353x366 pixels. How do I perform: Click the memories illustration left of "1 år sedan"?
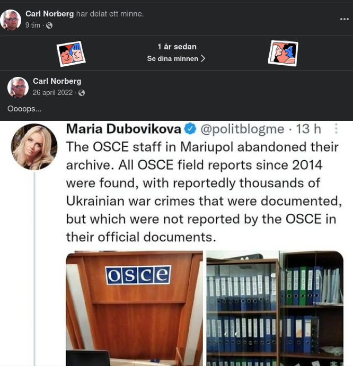(71, 53)
